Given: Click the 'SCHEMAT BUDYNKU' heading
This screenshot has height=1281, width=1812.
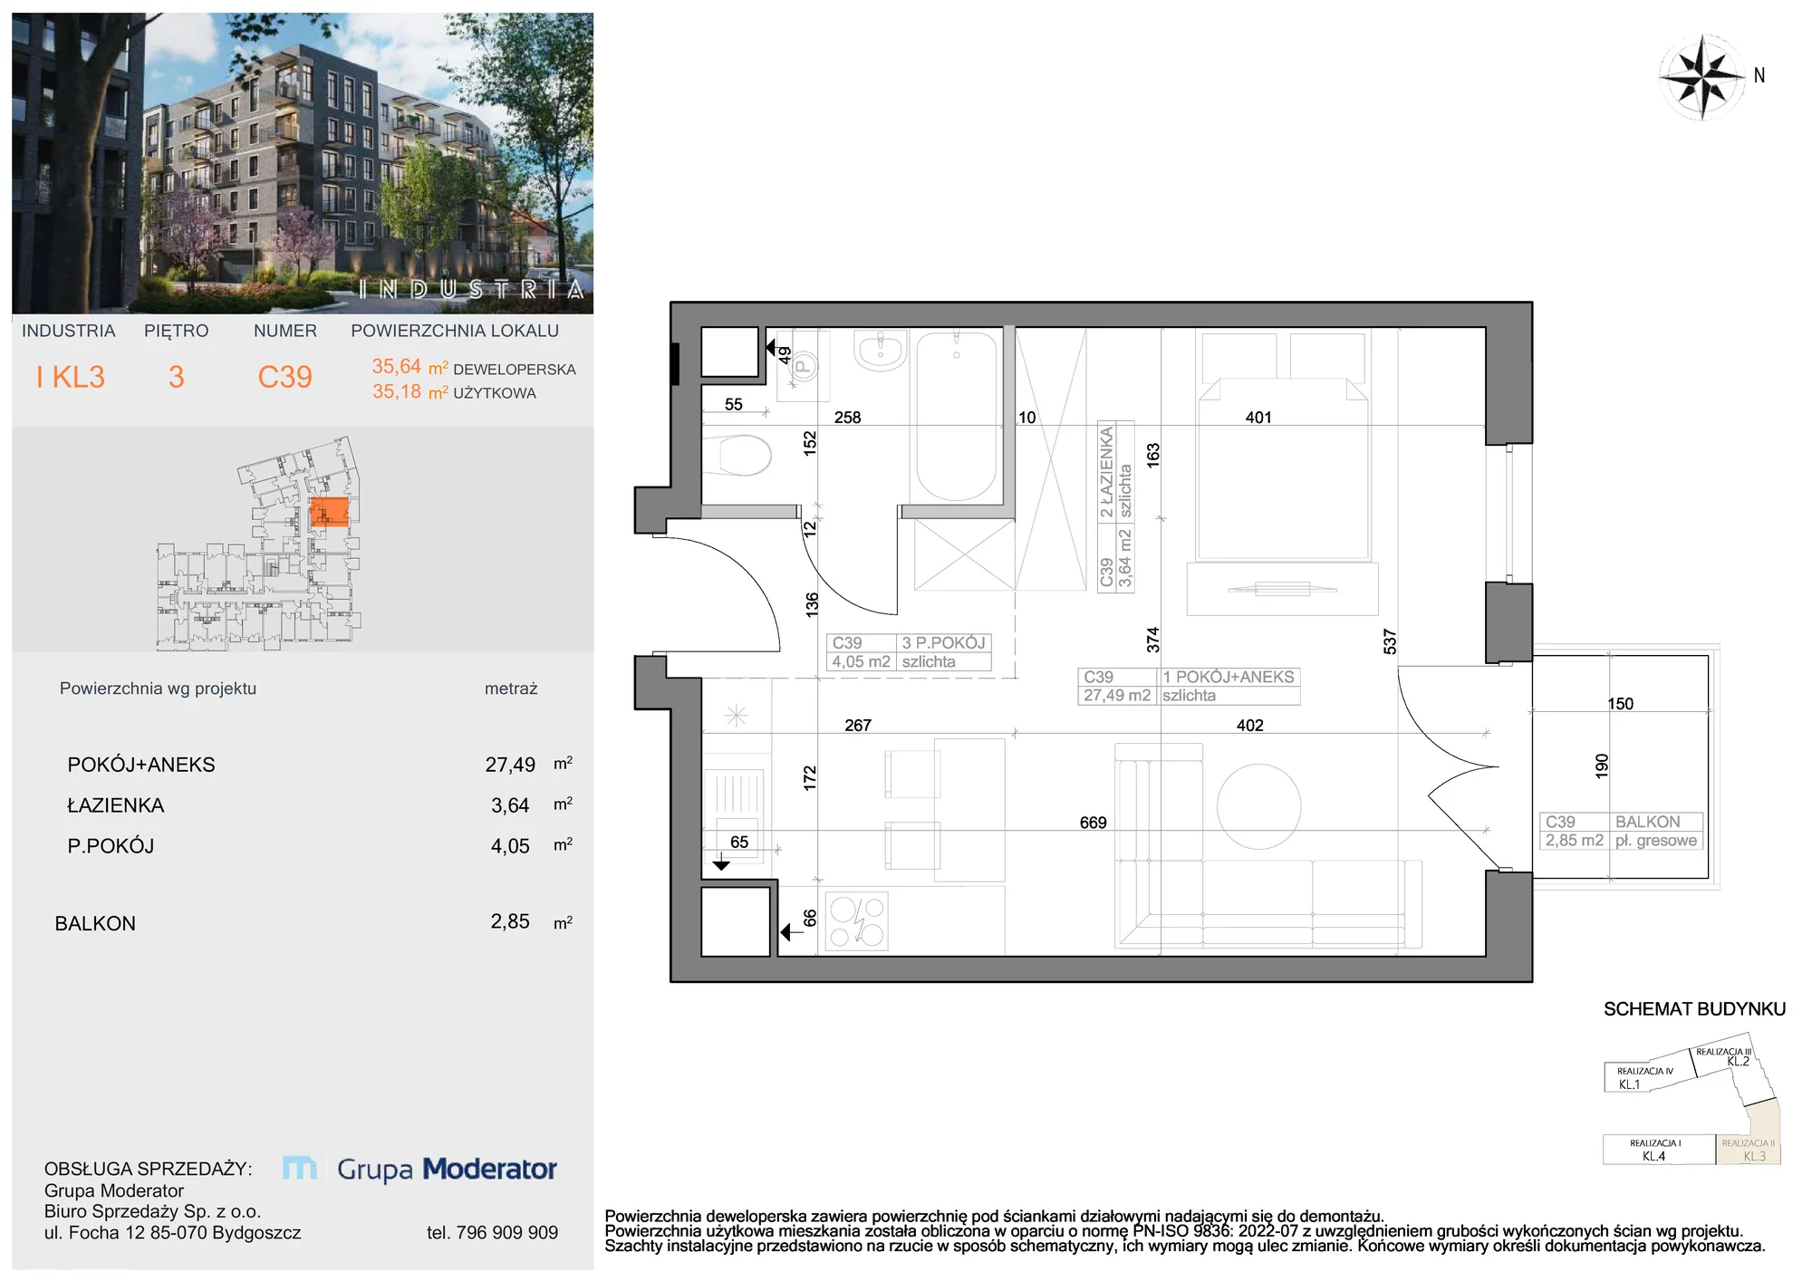Looking at the screenshot, I should click(1694, 1009).
